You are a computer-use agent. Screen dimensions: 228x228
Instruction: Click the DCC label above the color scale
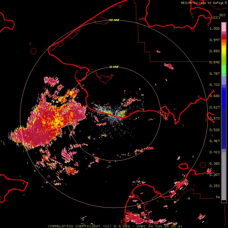222,15
